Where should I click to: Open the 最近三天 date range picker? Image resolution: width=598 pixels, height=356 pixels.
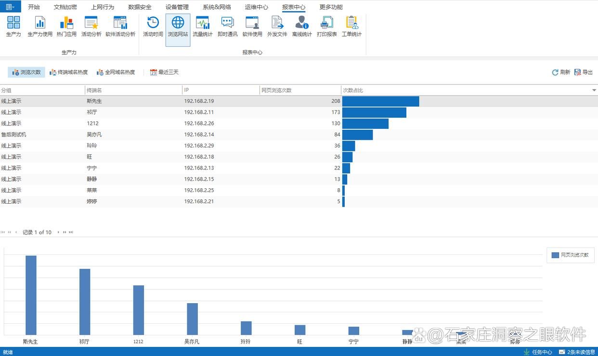[x=164, y=72]
